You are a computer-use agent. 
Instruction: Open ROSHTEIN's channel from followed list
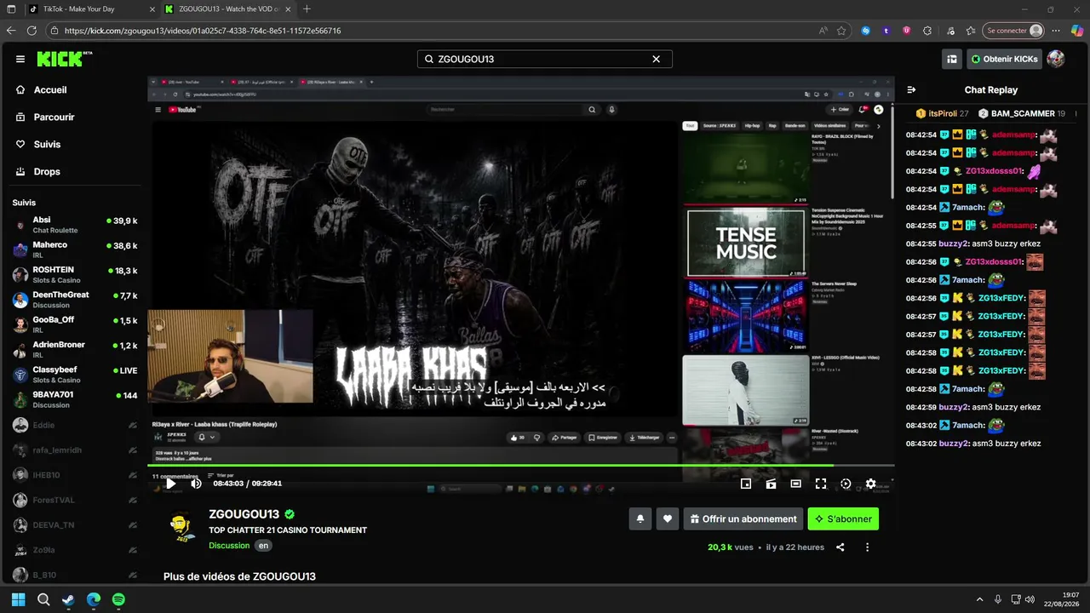point(74,275)
